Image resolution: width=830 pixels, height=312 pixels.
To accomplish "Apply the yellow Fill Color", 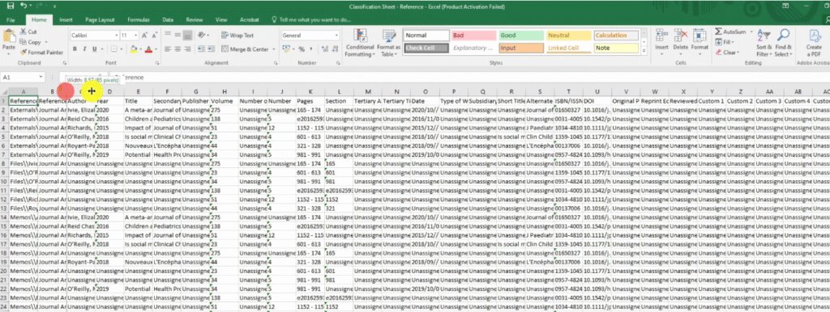I will pyautogui.click(x=134, y=49).
